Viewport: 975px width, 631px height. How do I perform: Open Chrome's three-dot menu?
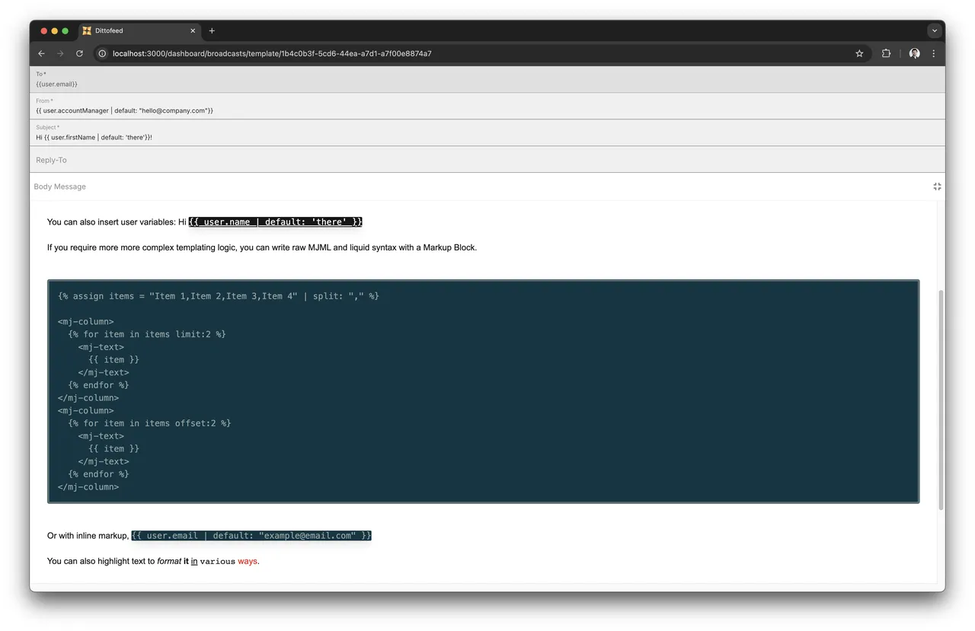933,54
